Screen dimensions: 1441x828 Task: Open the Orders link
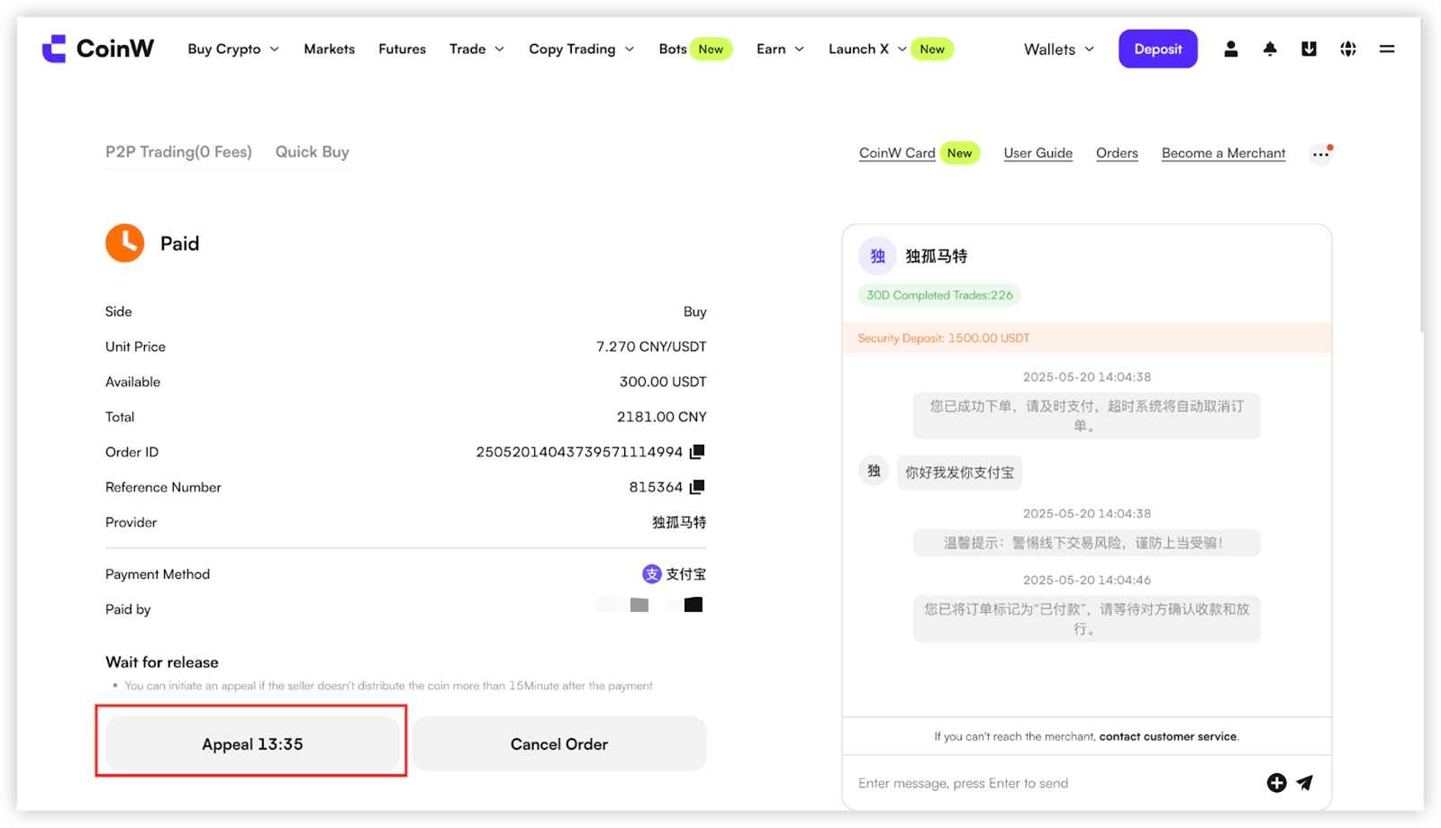pos(1117,153)
